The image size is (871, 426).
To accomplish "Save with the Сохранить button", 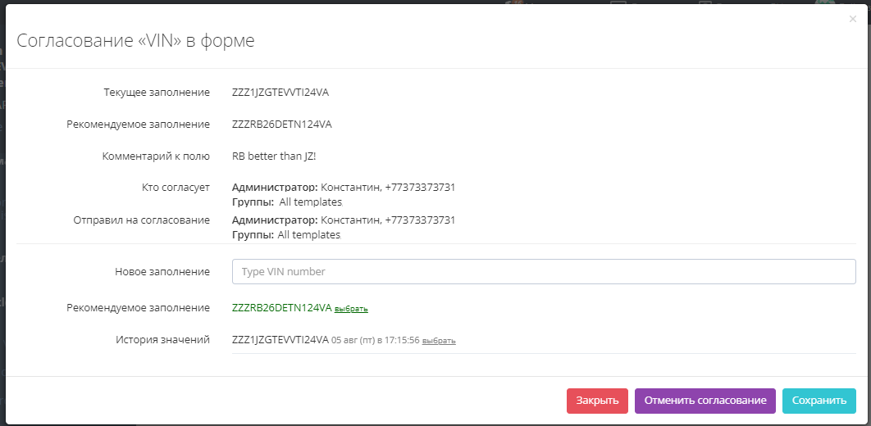I will [x=819, y=401].
